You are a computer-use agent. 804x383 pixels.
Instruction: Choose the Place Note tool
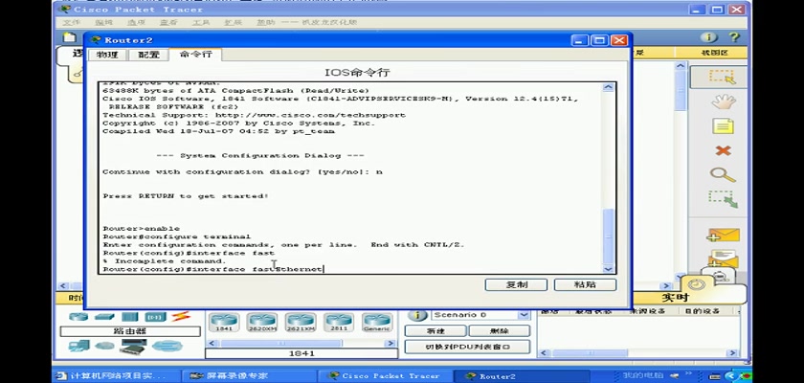pyautogui.click(x=723, y=125)
